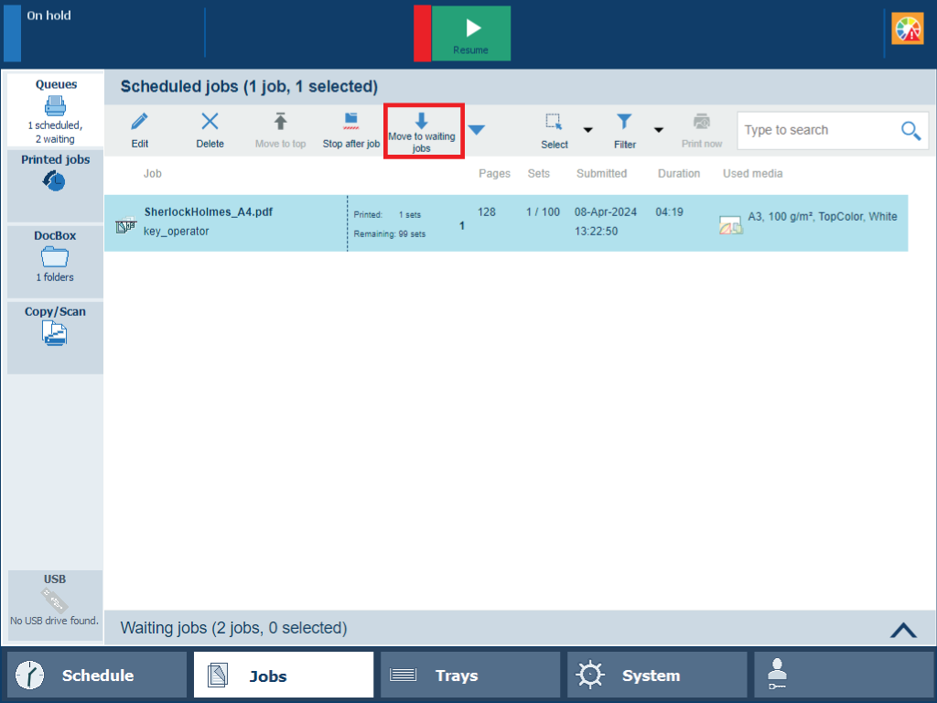Screen dimensions: 937x703
Task: Open the DocBox folder view
Action: click(x=55, y=255)
